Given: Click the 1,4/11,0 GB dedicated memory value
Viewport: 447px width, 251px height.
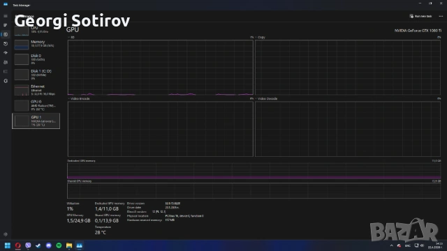Looking at the screenshot, I should pos(107,209).
